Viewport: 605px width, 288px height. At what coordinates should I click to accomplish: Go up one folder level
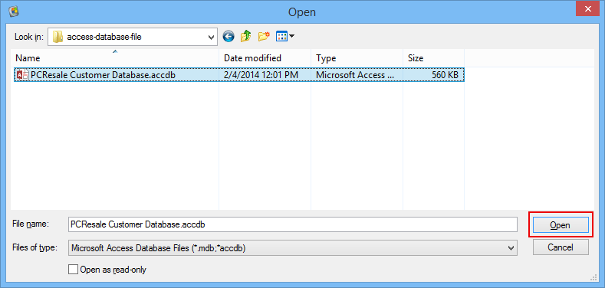click(x=246, y=36)
